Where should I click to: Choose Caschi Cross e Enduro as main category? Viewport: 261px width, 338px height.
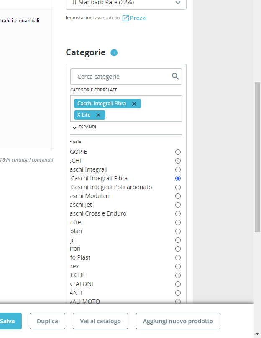(178, 213)
